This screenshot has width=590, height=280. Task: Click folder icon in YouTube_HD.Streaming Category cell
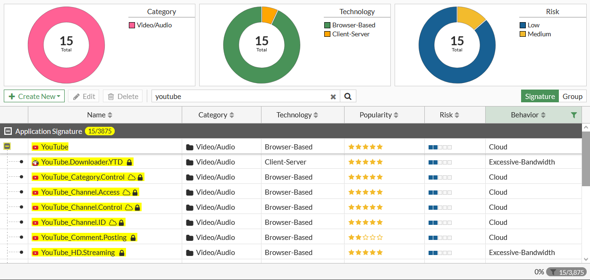pos(190,253)
